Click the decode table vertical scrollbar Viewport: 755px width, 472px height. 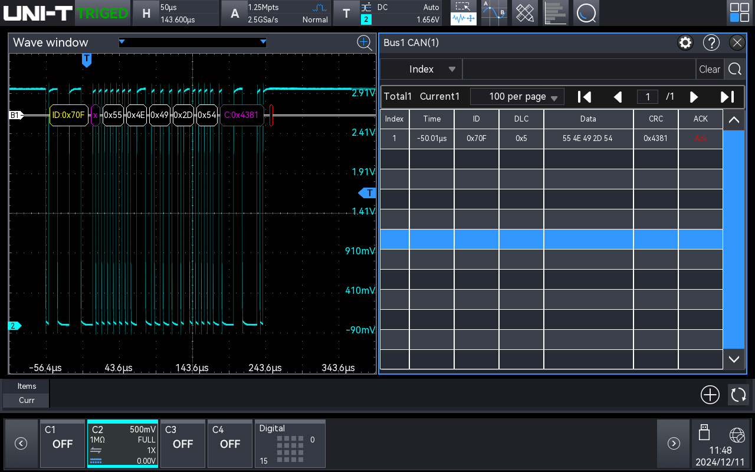pyautogui.click(x=734, y=239)
